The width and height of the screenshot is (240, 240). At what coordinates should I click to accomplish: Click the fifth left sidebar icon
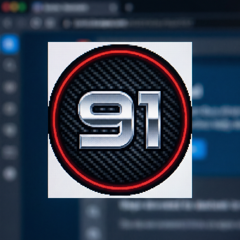pyautogui.click(x=10, y=130)
